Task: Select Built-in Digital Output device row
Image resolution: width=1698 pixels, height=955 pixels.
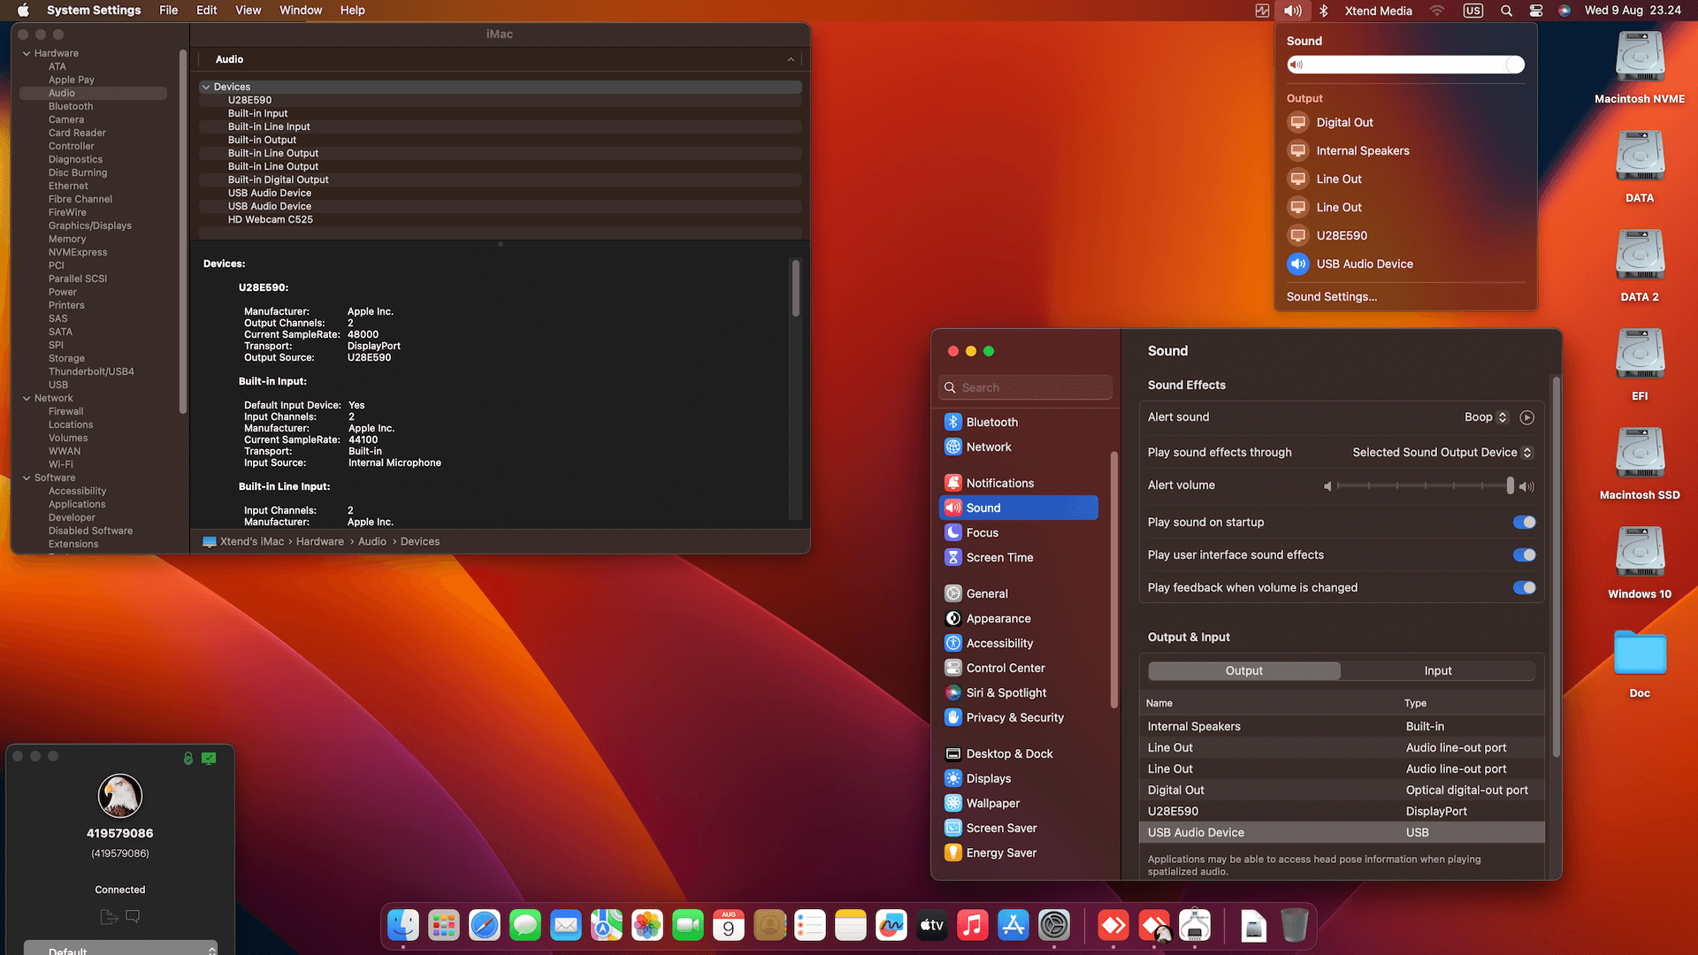Action: (x=501, y=180)
